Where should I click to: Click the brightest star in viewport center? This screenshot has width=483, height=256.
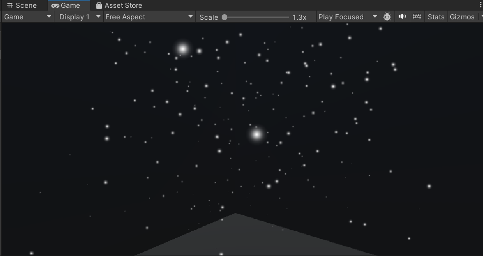tap(257, 135)
